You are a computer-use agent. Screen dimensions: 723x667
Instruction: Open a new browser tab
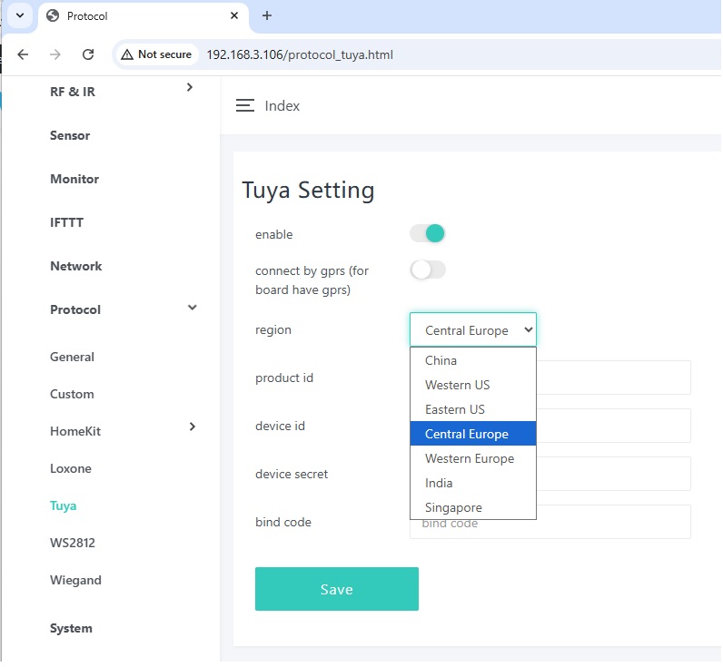(x=266, y=15)
